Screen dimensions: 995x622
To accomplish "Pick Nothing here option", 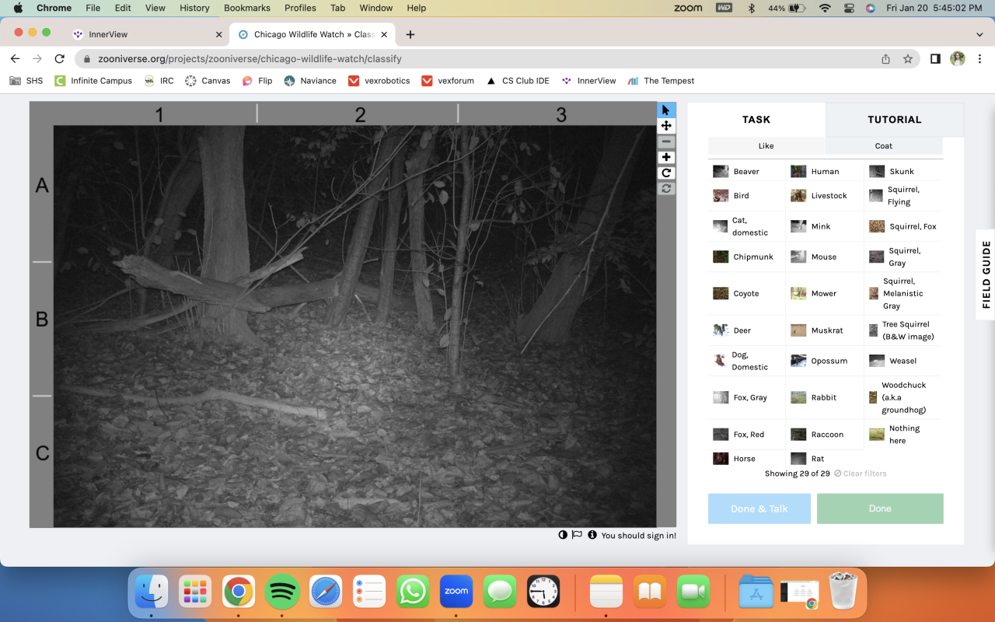I will 903,435.
